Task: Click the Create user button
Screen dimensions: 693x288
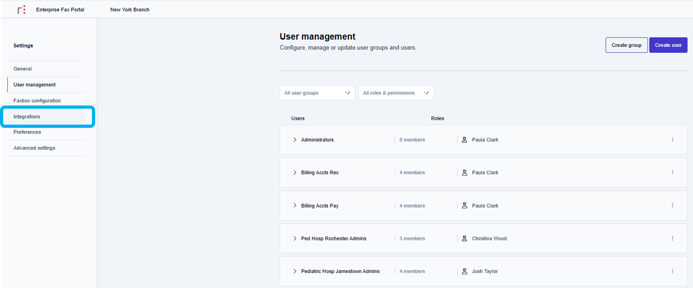Action: (668, 45)
